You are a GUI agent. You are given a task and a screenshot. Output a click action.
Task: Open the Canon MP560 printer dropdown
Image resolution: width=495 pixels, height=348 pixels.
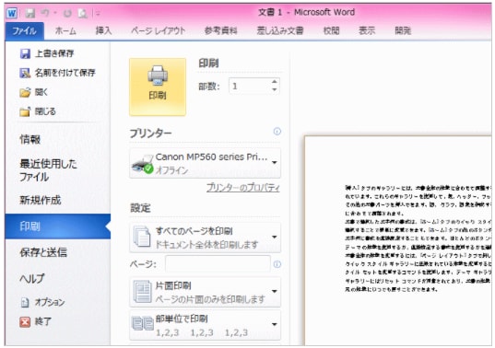pyautogui.click(x=205, y=163)
